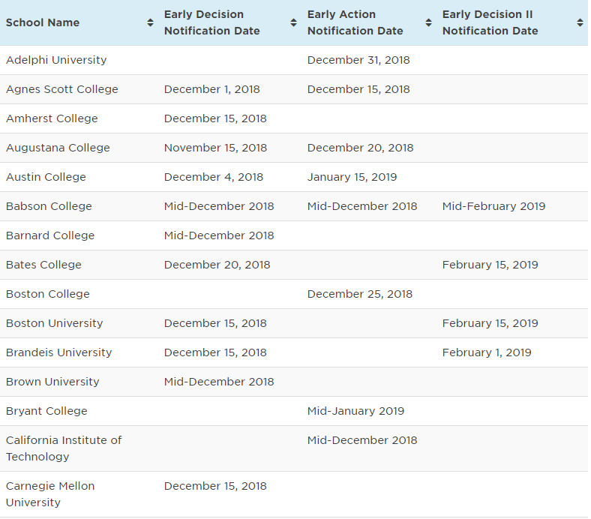Click Bates College February 15, 2019 cell

pos(490,265)
